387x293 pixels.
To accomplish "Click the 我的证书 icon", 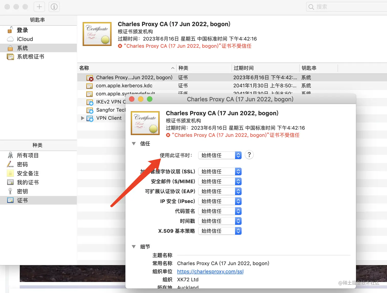I will point(10,182).
